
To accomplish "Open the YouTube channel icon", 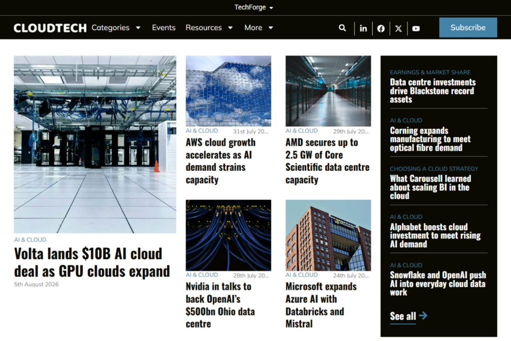I will click(x=416, y=28).
